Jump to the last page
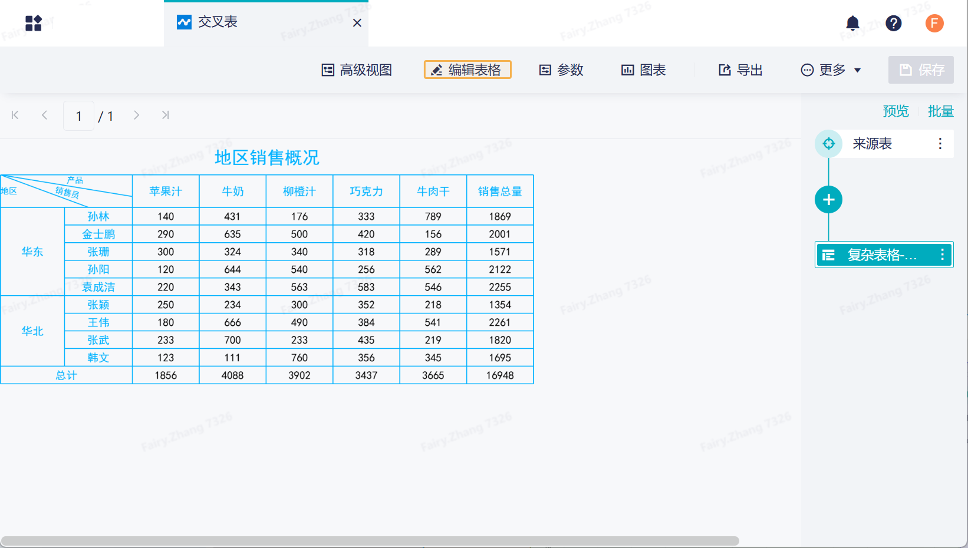This screenshot has width=968, height=548. 166,115
